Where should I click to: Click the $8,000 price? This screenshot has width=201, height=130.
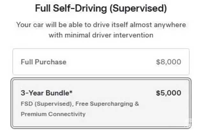point(168,62)
